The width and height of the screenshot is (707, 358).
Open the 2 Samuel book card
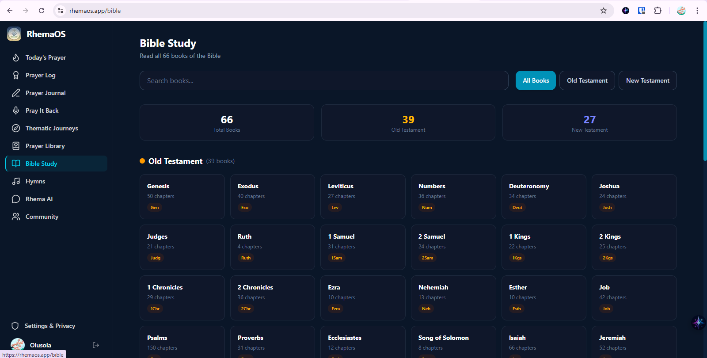coord(453,247)
